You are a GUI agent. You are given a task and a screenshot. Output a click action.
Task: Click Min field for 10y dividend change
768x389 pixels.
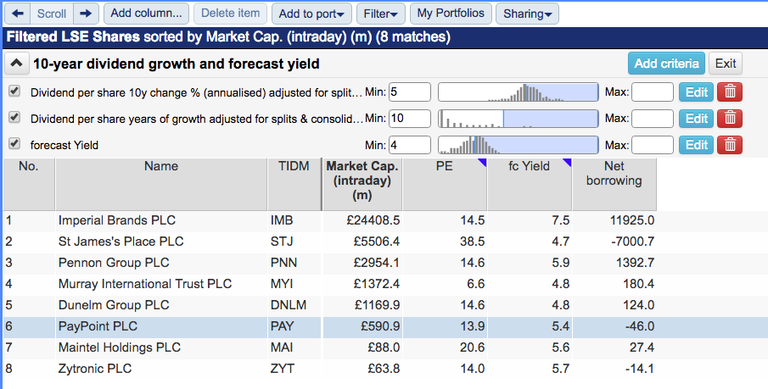pos(410,92)
